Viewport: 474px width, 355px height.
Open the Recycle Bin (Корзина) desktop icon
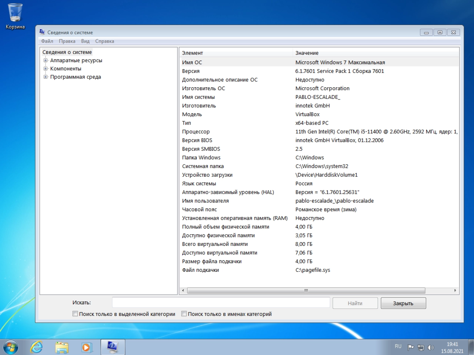click(x=15, y=16)
